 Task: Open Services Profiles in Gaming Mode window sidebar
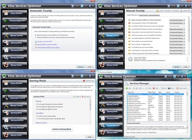[15, 120]
